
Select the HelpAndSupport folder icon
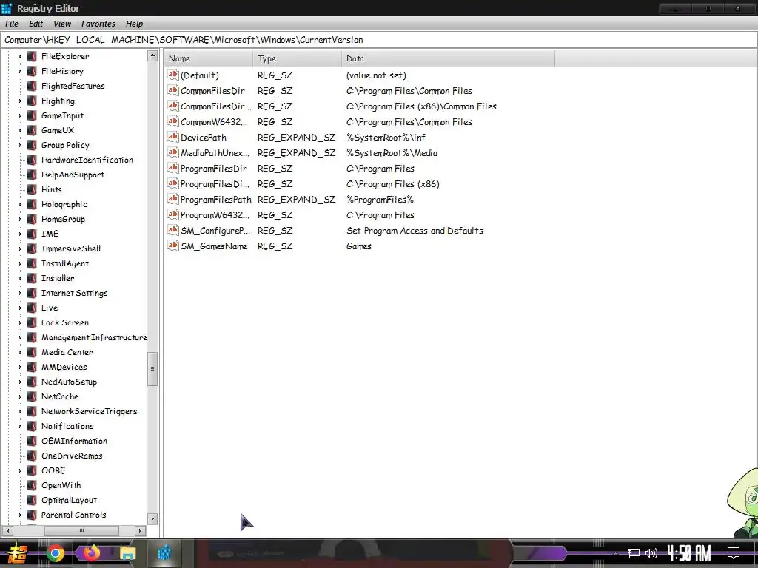coord(31,175)
